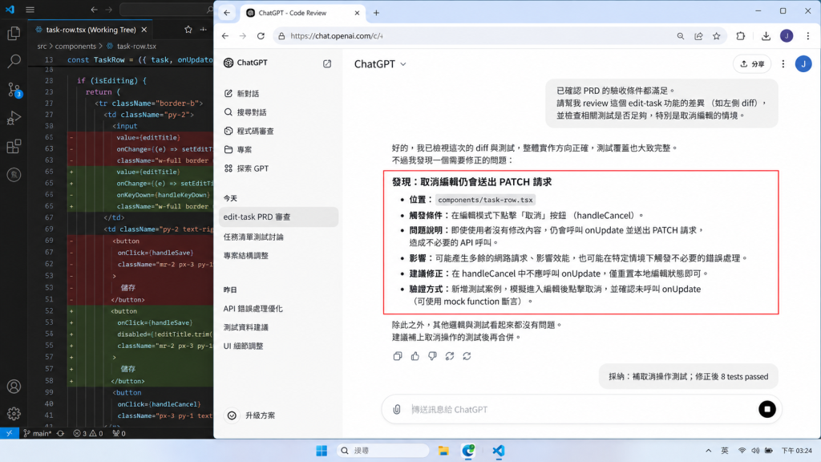Copy the assistant response
821x462 pixels.
point(398,356)
